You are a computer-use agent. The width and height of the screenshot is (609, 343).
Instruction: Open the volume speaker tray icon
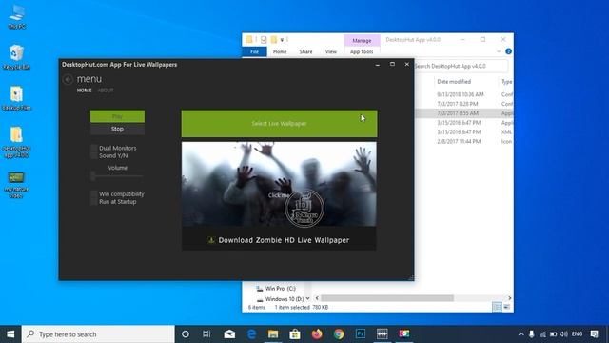[x=564, y=334]
